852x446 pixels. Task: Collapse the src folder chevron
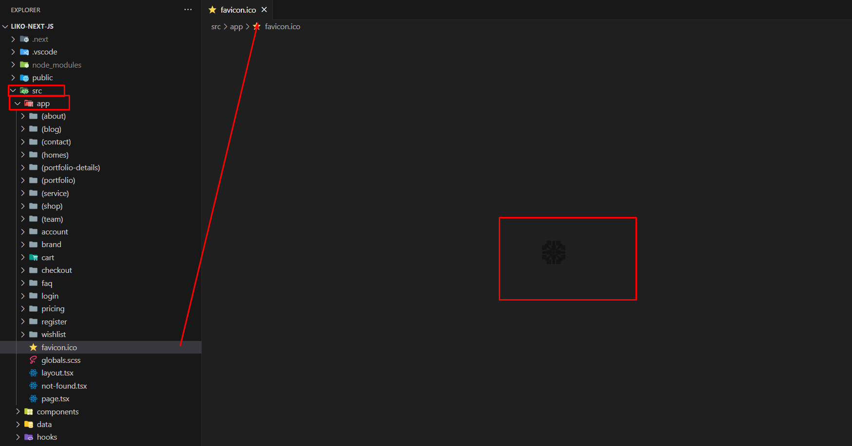pyautogui.click(x=13, y=91)
